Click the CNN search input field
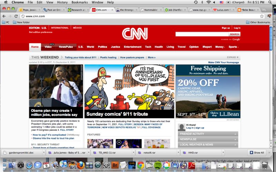This screenshot has height=172, width=276. [202, 34]
